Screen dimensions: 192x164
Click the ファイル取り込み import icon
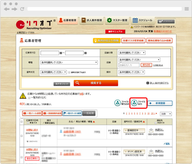117,103
